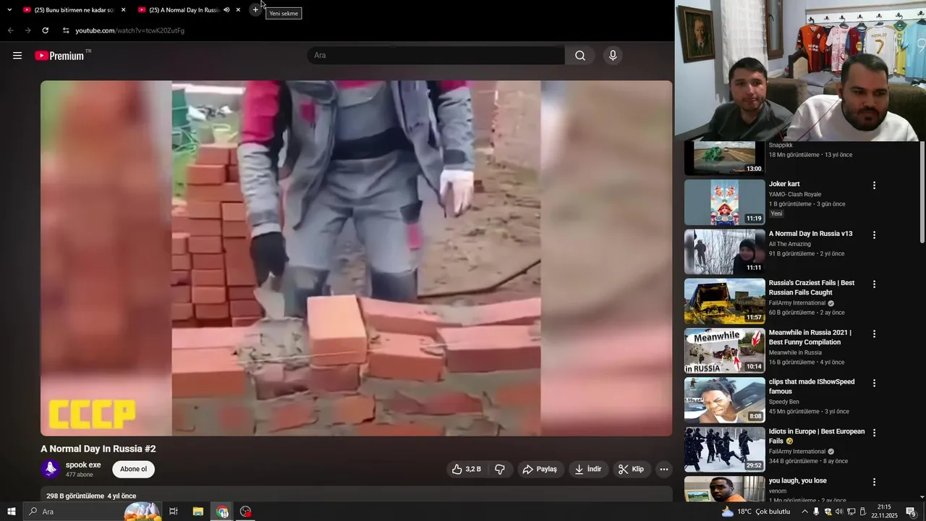Open the red recorder app on taskbar
The image size is (926, 521).
point(246,512)
